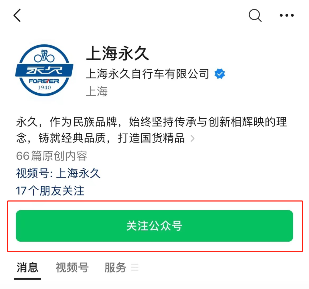This screenshot has height=289, width=309.
Task: Tap the 66篇原创内容 text
Action: pyautogui.click(x=51, y=156)
